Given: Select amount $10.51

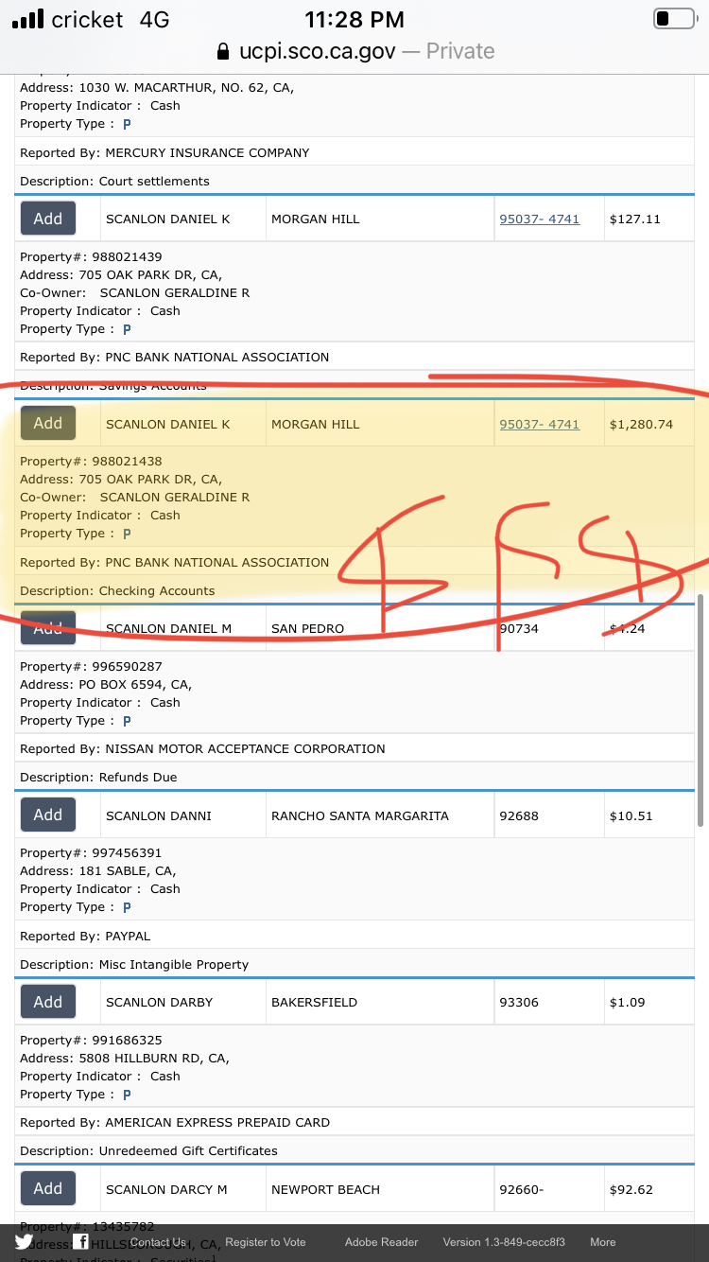Looking at the screenshot, I should [631, 815].
